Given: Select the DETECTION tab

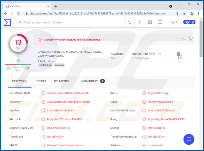Looking at the screenshot, I should click(x=20, y=81).
